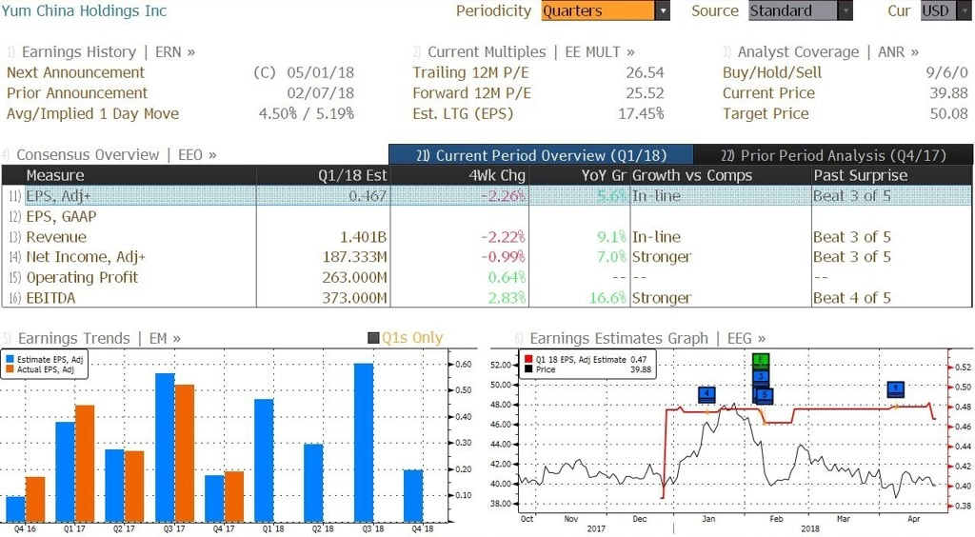Open the Cur USD currency dropdown

945,10
